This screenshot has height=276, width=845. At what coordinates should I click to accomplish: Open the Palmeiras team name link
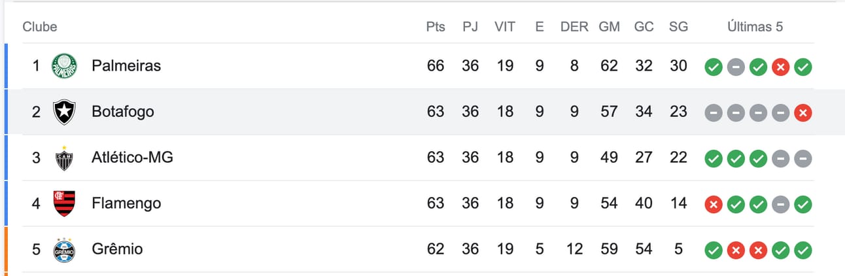pos(126,66)
